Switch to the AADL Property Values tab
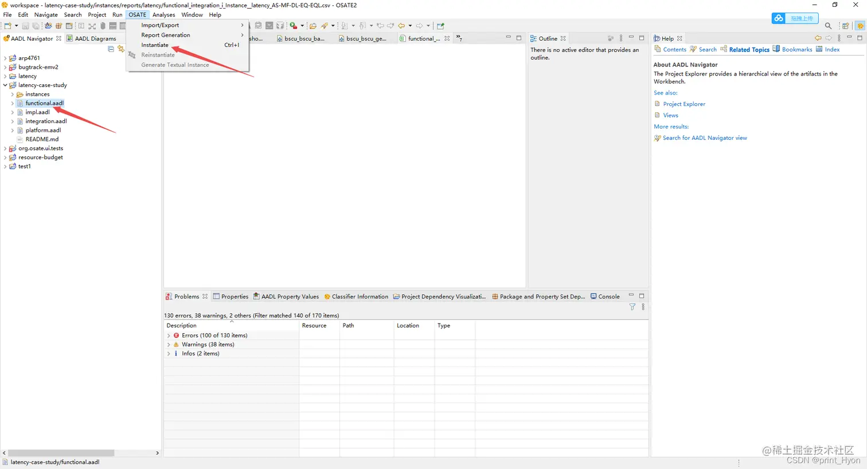 pos(286,297)
